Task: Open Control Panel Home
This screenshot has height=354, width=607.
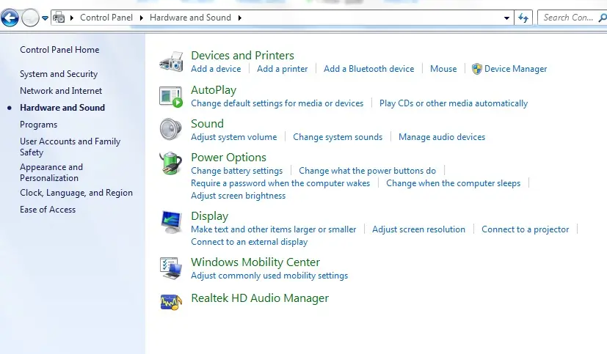Action: tap(59, 50)
